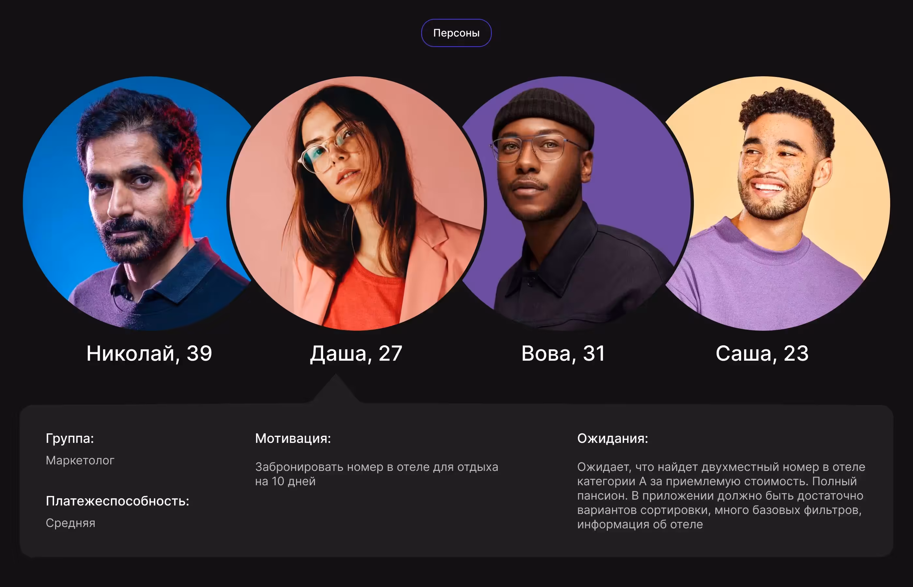Click the Платежеспособность heading
Viewport: 913px width, 587px height.
(x=117, y=501)
